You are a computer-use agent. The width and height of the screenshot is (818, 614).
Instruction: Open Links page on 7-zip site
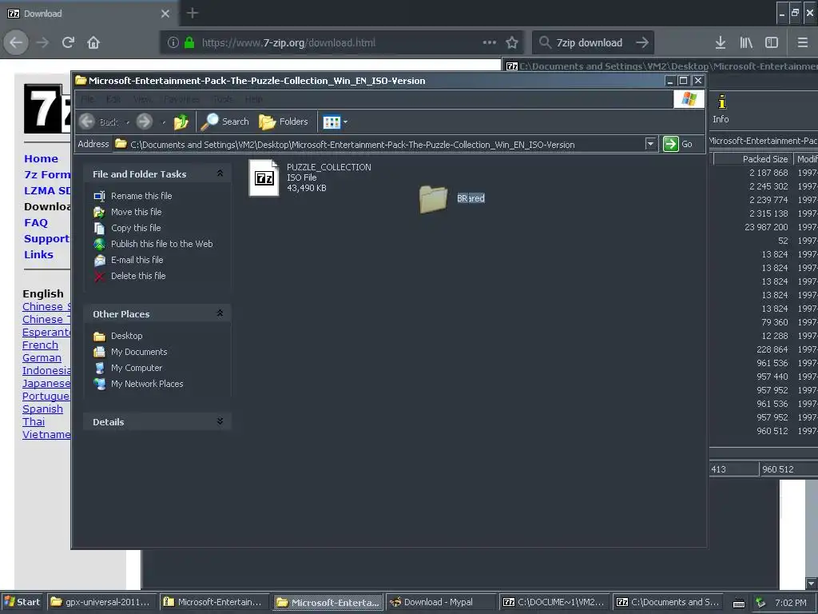(x=38, y=255)
